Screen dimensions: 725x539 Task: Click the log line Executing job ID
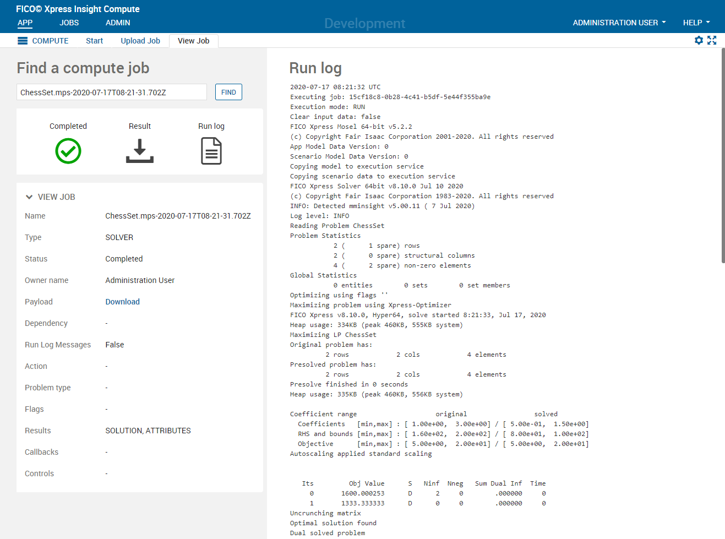coord(390,97)
